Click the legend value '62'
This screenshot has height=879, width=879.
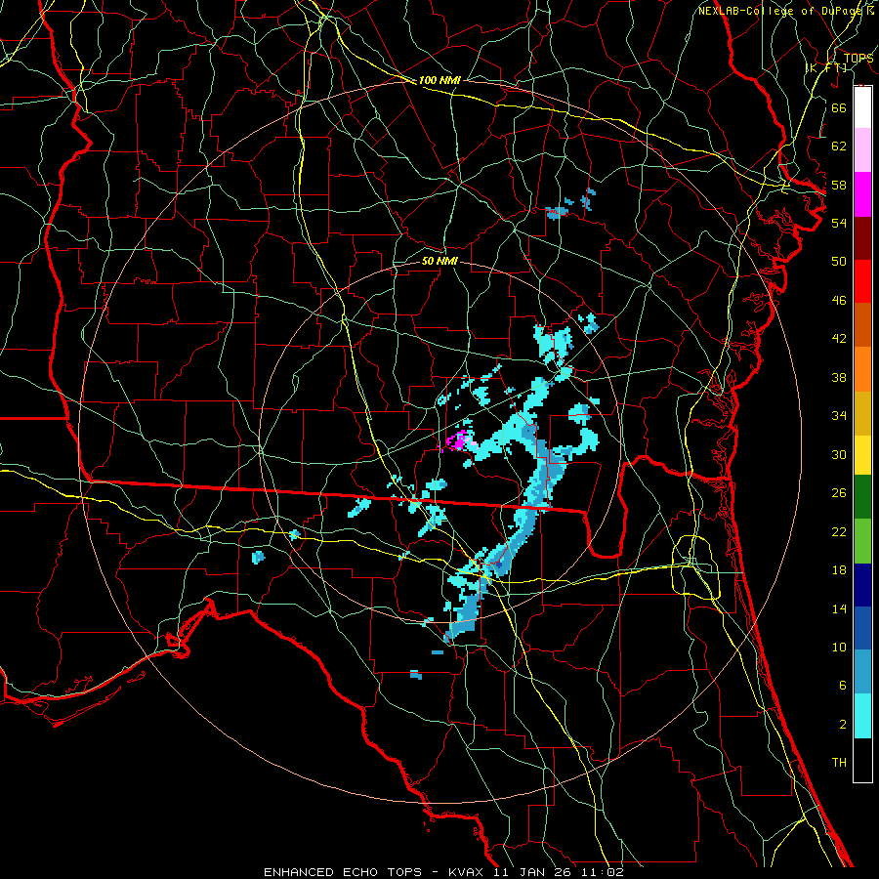839,146
